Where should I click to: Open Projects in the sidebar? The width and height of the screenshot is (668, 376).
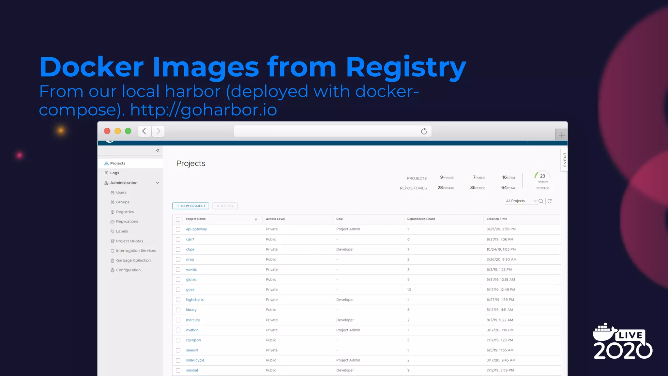click(x=130, y=164)
